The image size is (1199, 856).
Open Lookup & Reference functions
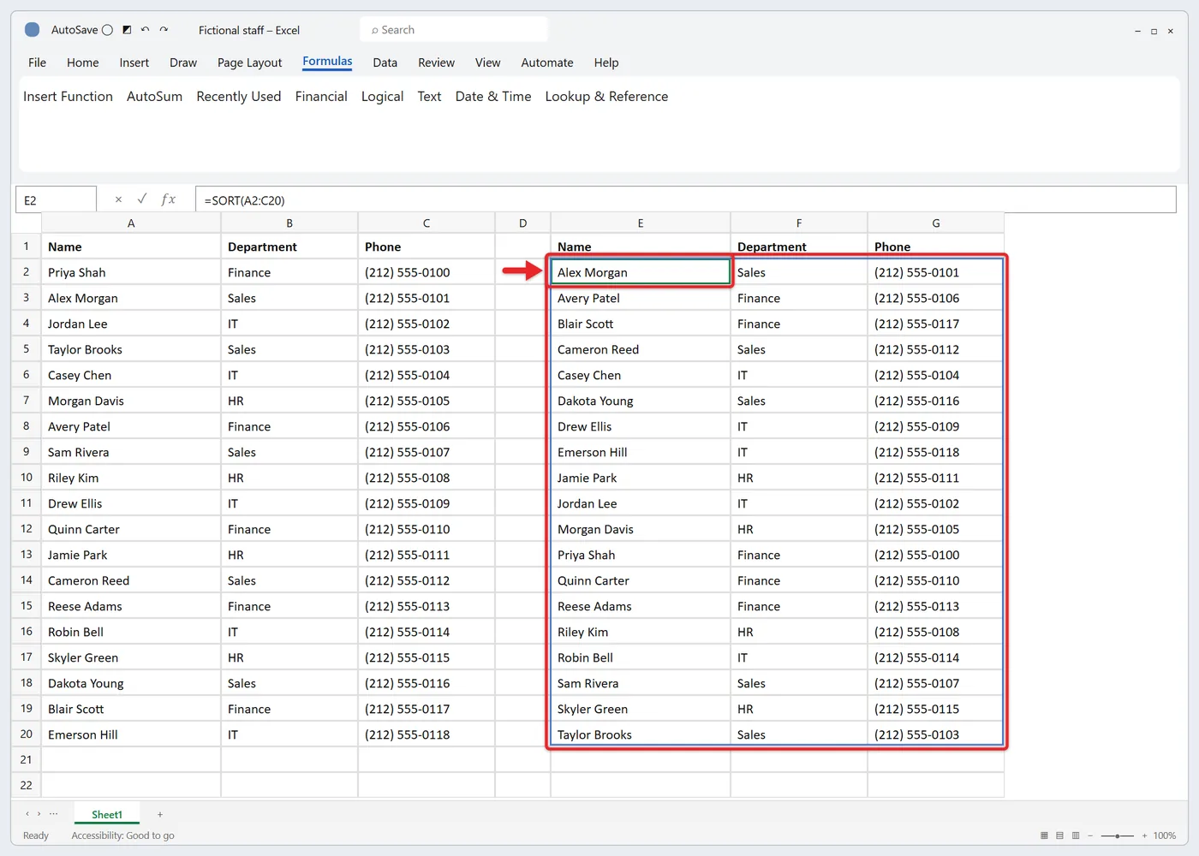[x=606, y=97]
